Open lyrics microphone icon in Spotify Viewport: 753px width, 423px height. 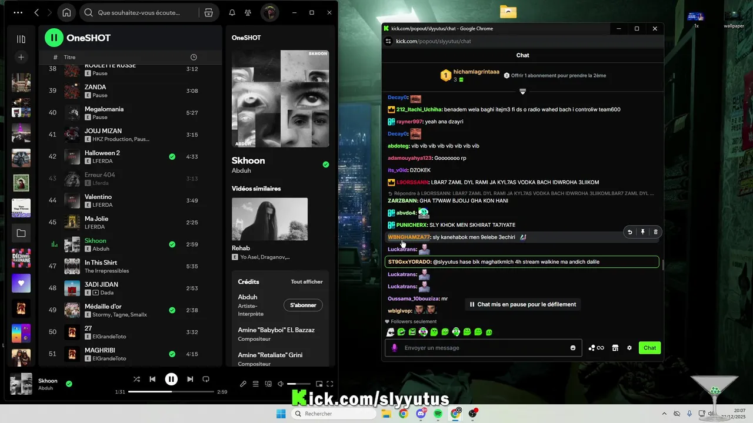243,384
